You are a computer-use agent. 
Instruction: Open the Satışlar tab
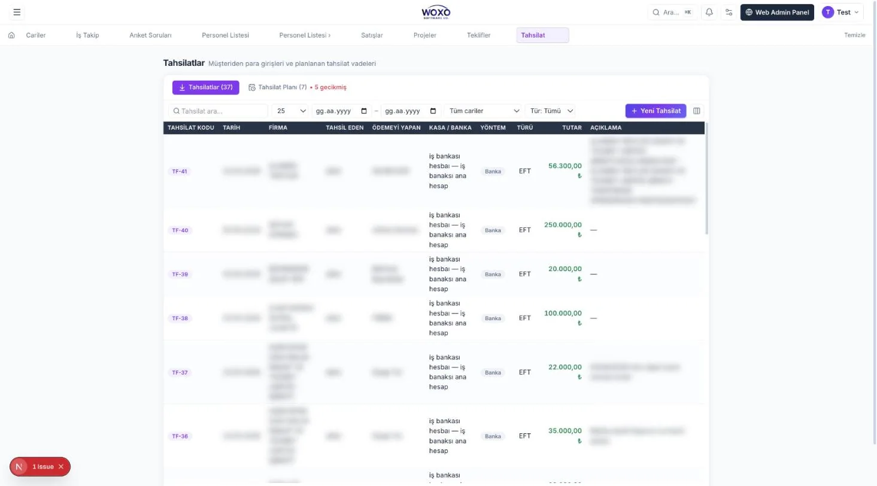(372, 35)
